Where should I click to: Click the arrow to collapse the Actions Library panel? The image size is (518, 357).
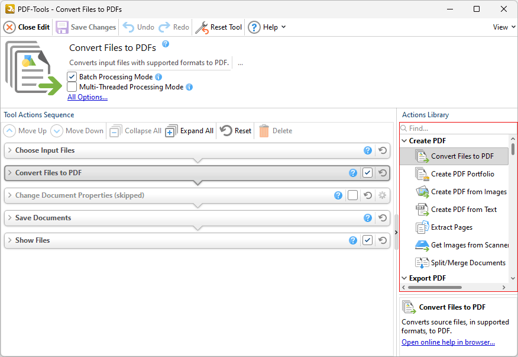click(x=396, y=232)
